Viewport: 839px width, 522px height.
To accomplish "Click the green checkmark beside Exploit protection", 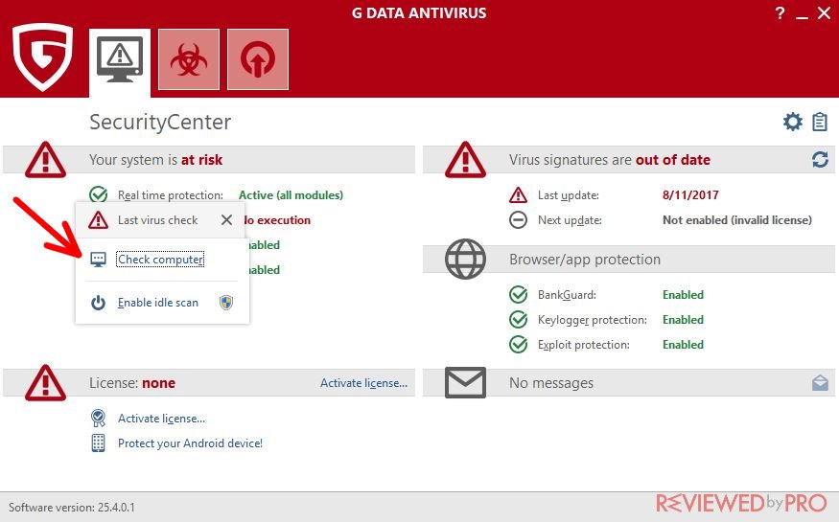I will click(518, 345).
